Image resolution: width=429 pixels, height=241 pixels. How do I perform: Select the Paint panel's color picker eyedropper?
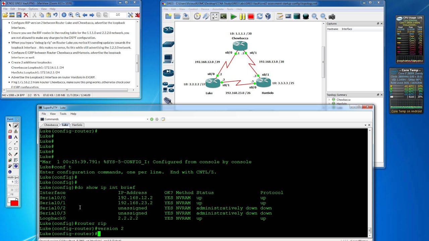click(16, 154)
